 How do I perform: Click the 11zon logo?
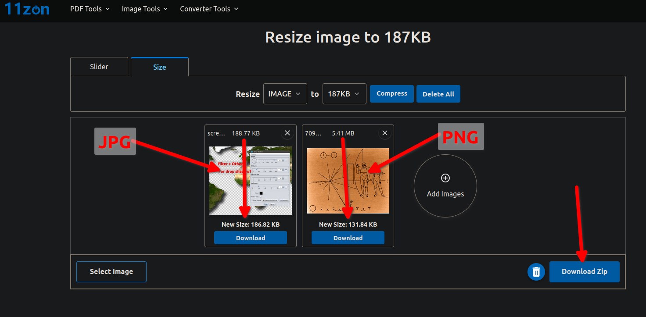pos(27,8)
